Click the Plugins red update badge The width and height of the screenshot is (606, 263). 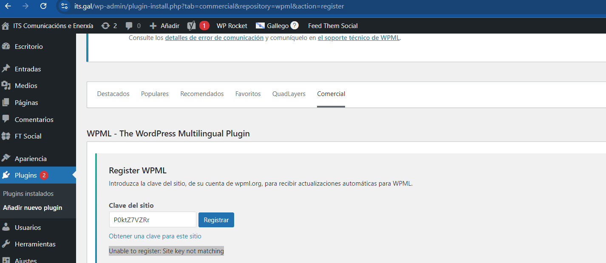point(44,175)
